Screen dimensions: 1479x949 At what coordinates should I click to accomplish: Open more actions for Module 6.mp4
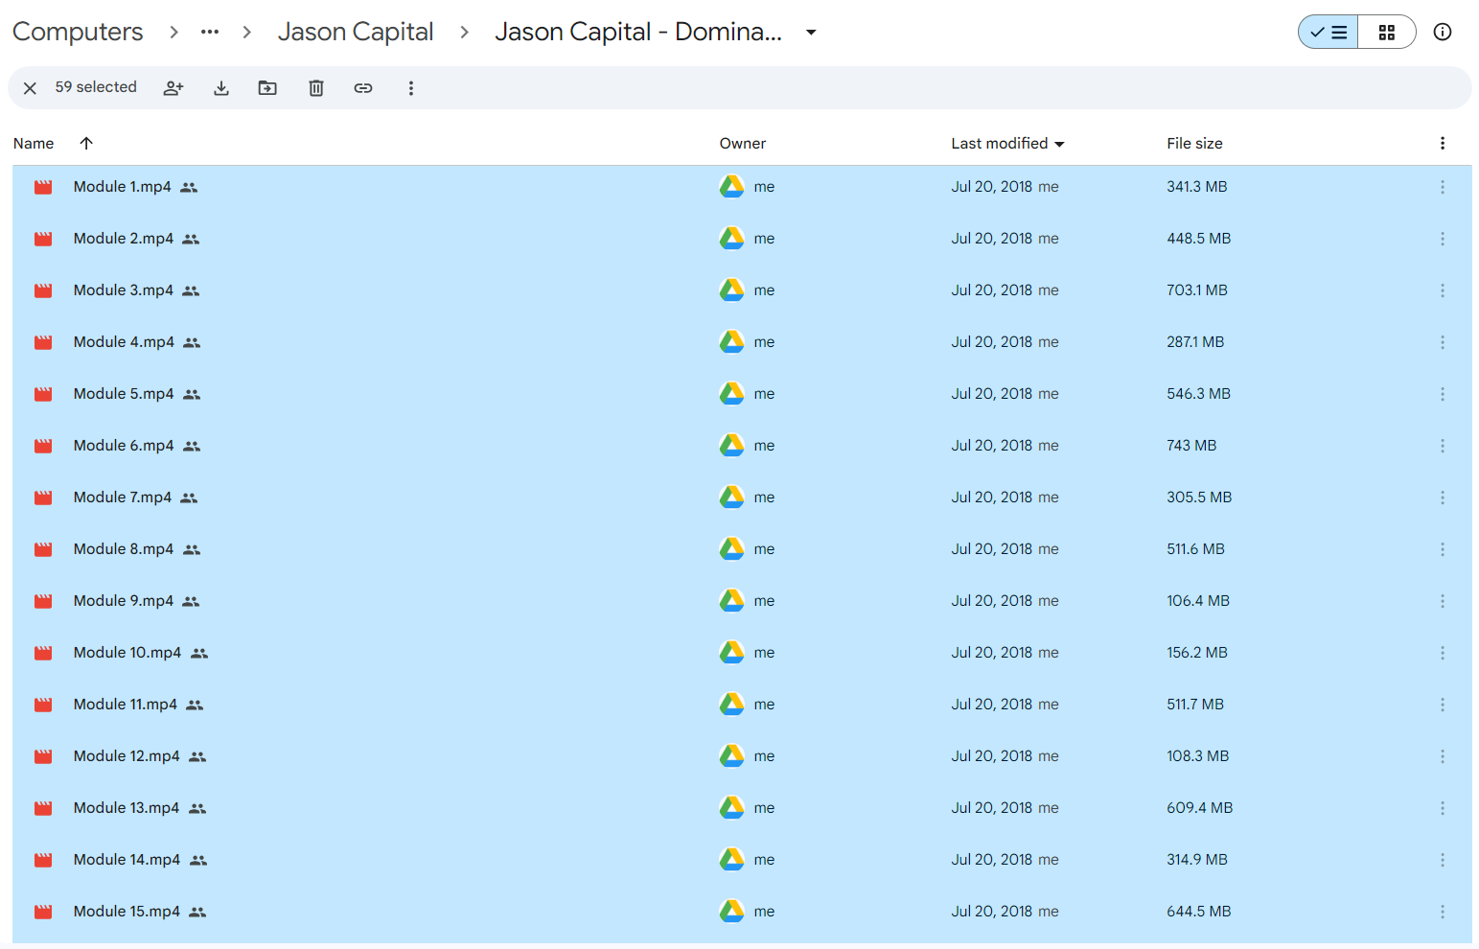[1443, 447]
